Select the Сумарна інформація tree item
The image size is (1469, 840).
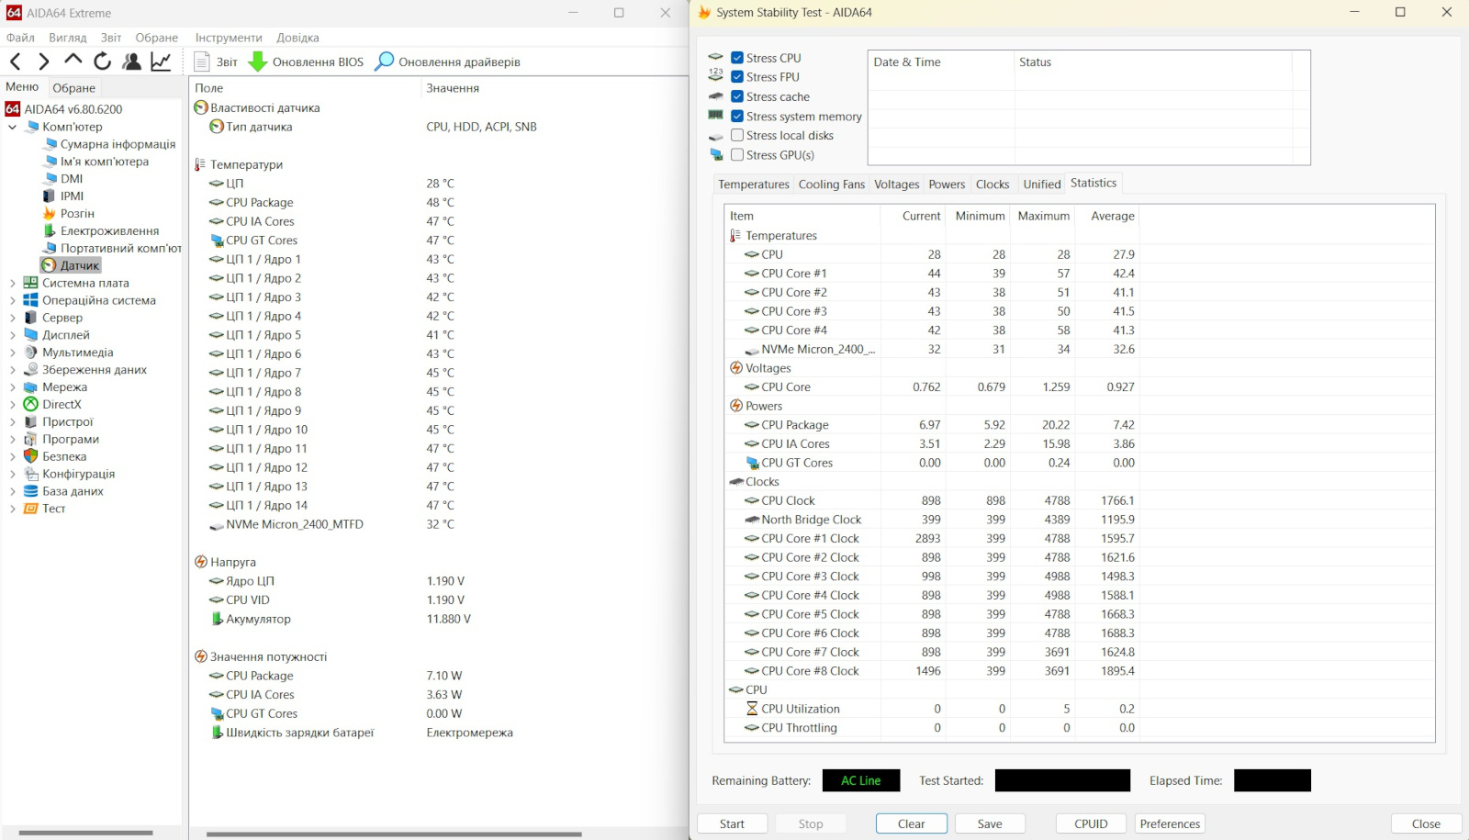118,144
